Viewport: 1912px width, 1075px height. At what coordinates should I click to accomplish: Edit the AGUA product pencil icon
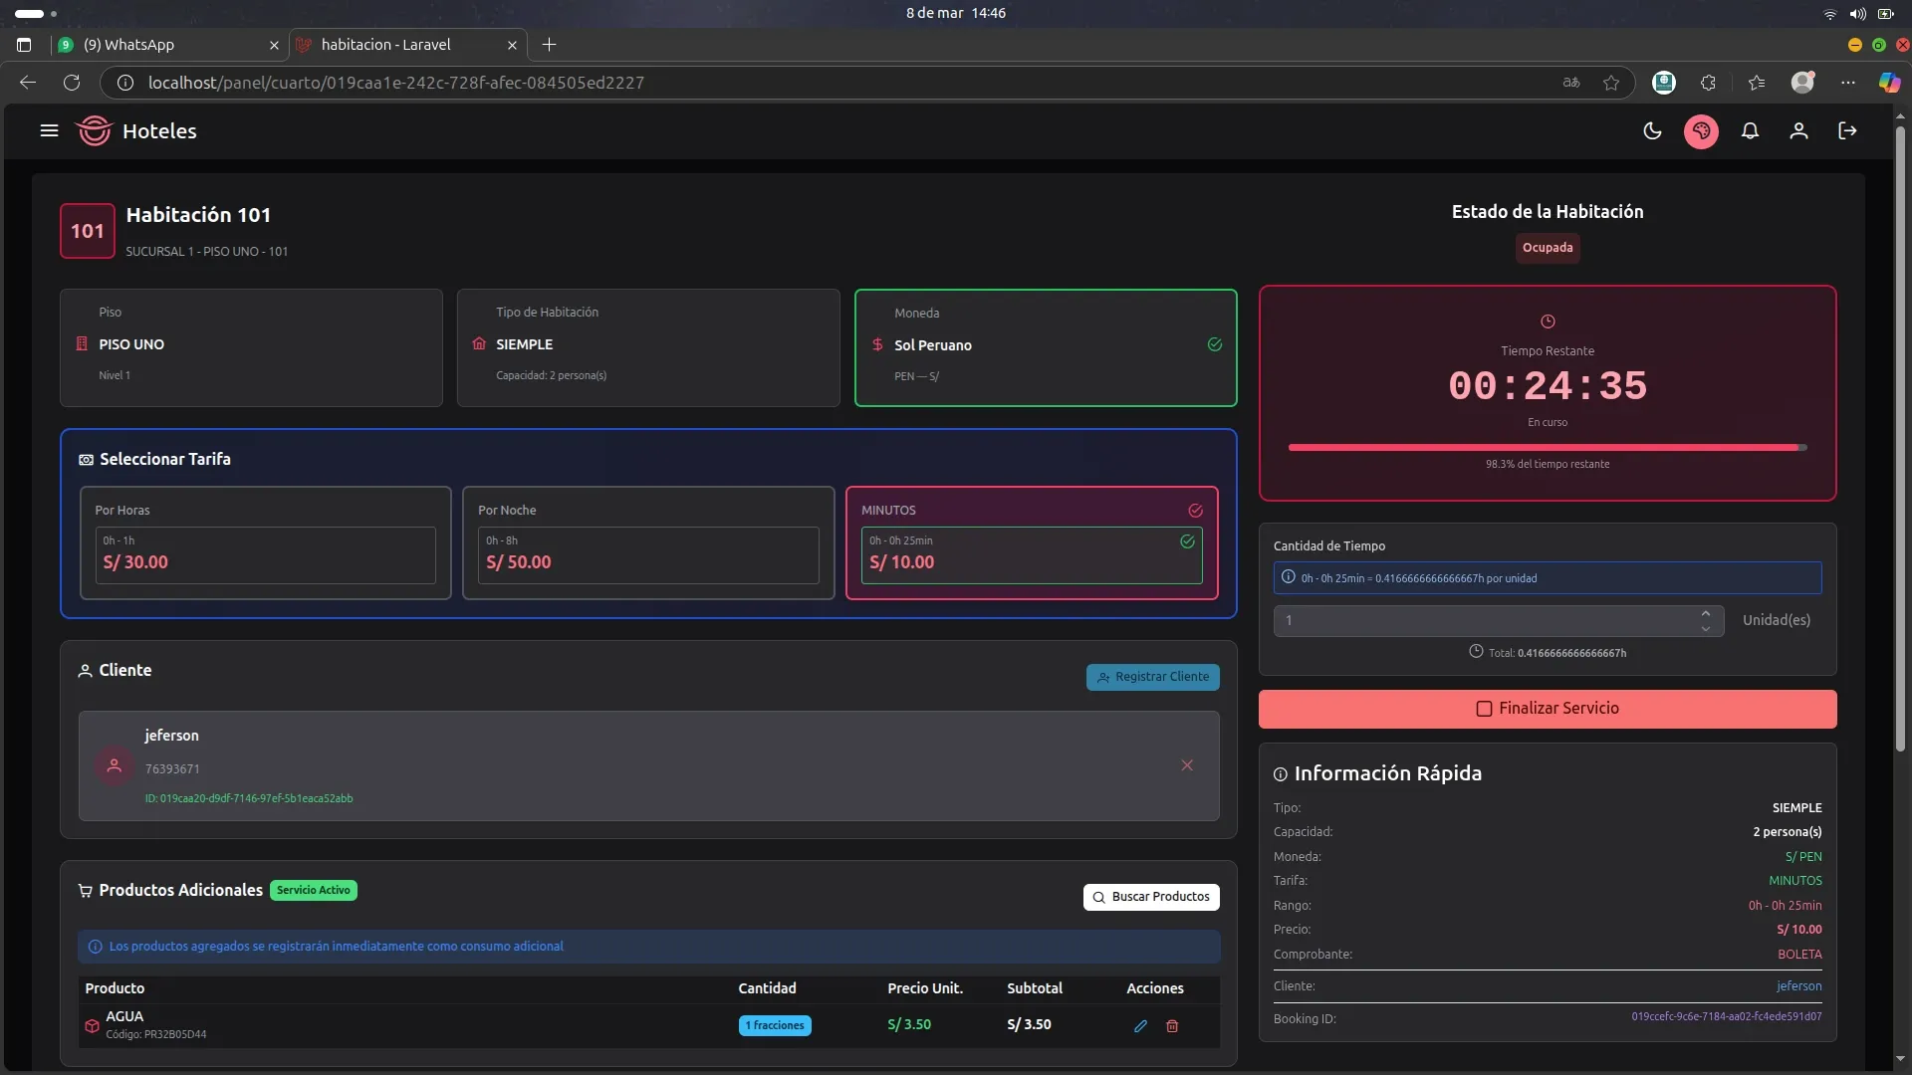tap(1140, 1025)
